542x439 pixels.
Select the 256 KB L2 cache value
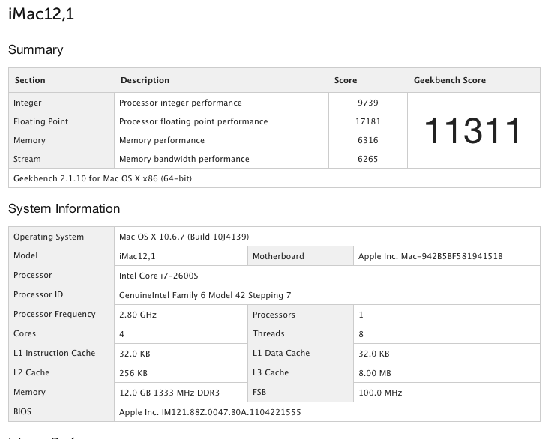(133, 373)
